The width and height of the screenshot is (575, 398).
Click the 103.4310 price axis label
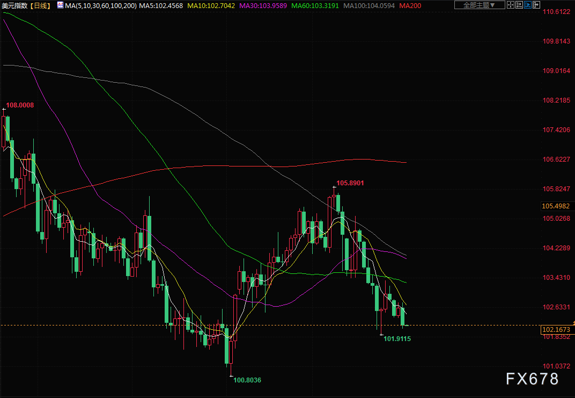(x=556, y=278)
